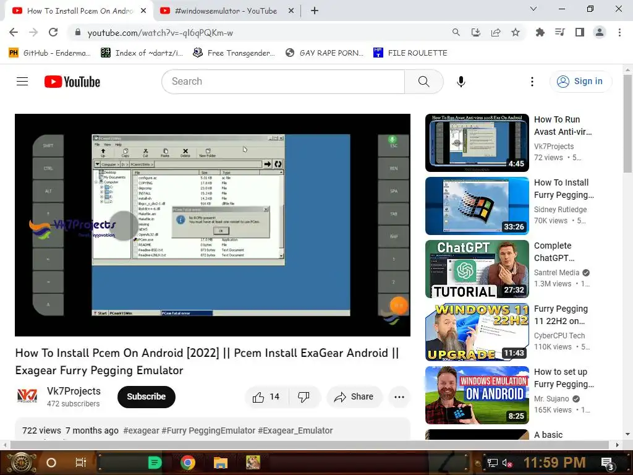Toggle the browser side panel
The width and height of the screenshot is (633, 475).
coord(580,32)
